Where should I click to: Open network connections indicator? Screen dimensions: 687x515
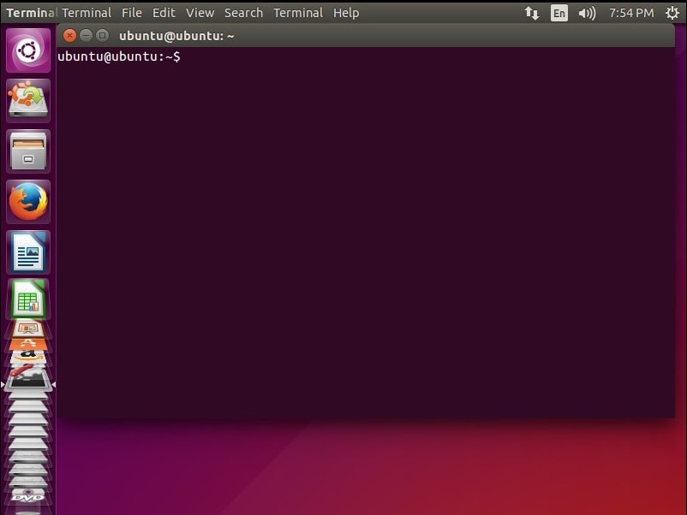point(531,13)
